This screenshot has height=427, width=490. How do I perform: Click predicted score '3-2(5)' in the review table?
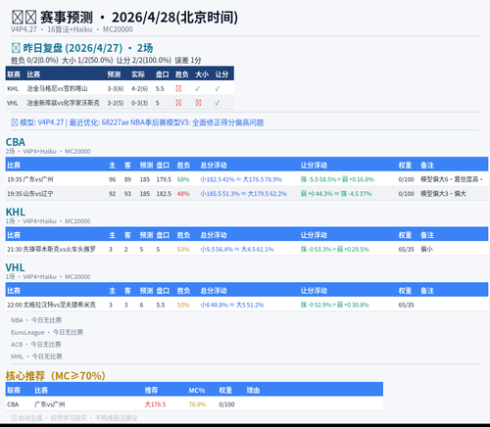[116, 103]
